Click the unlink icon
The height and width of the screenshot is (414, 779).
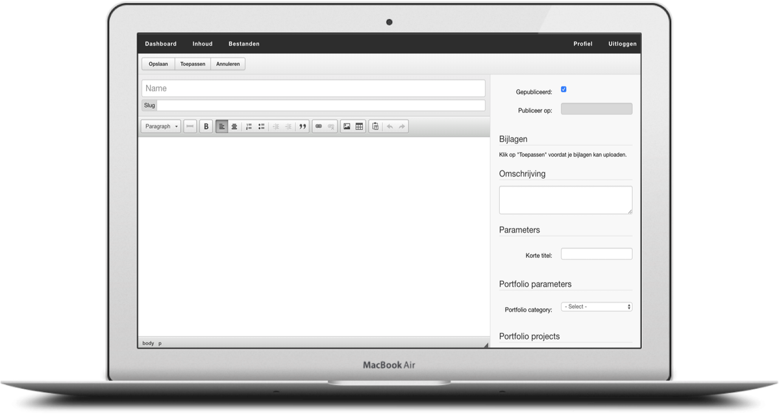(331, 126)
